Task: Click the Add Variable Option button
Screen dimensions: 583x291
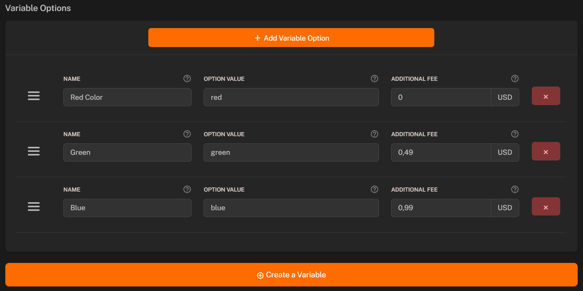Action: [291, 38]
